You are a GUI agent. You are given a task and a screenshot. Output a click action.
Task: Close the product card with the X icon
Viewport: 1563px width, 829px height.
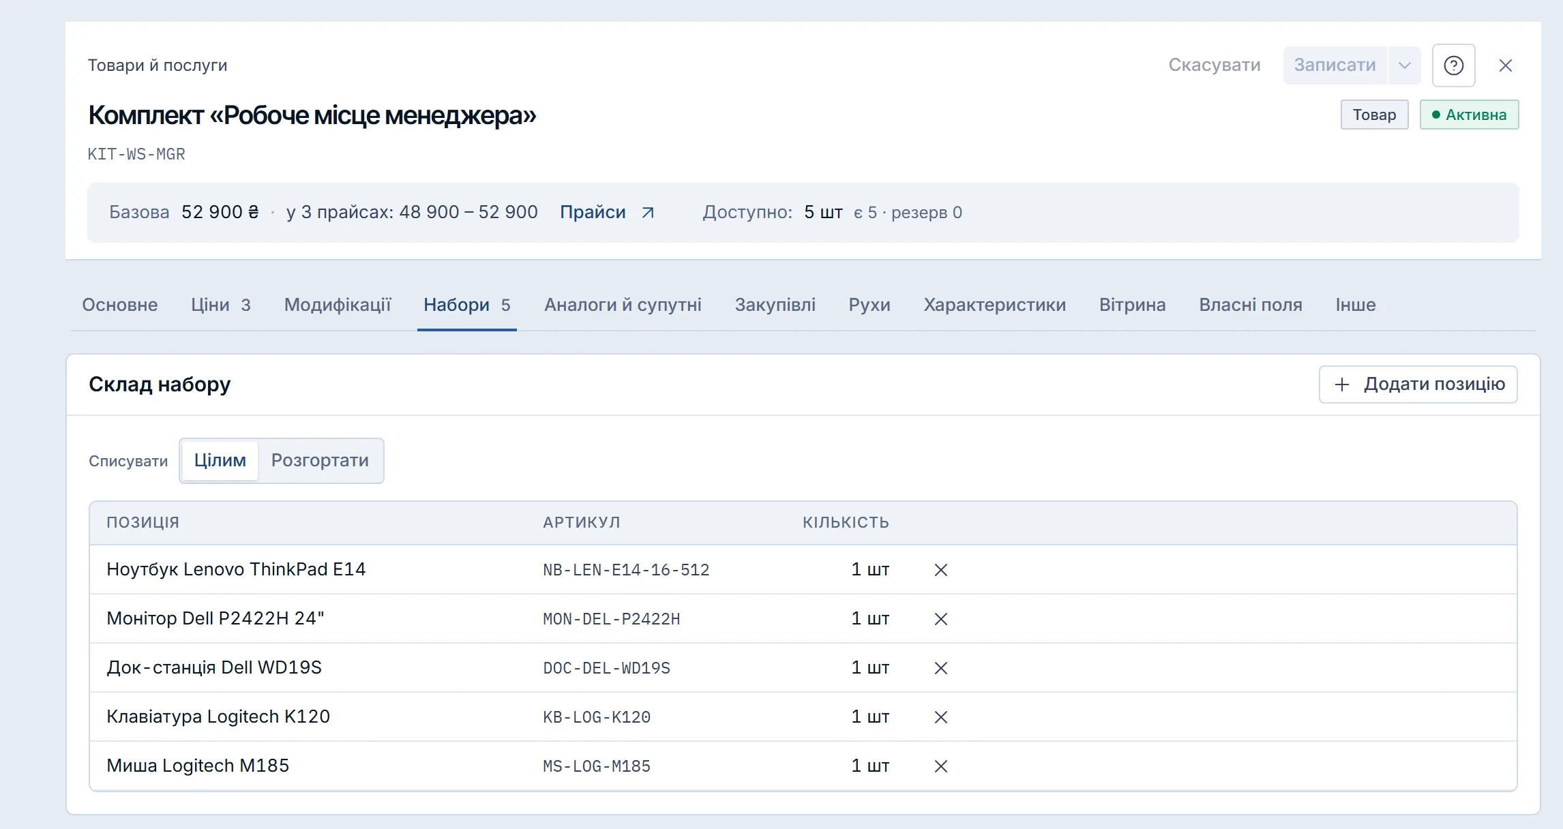[x=1506, y=65]
